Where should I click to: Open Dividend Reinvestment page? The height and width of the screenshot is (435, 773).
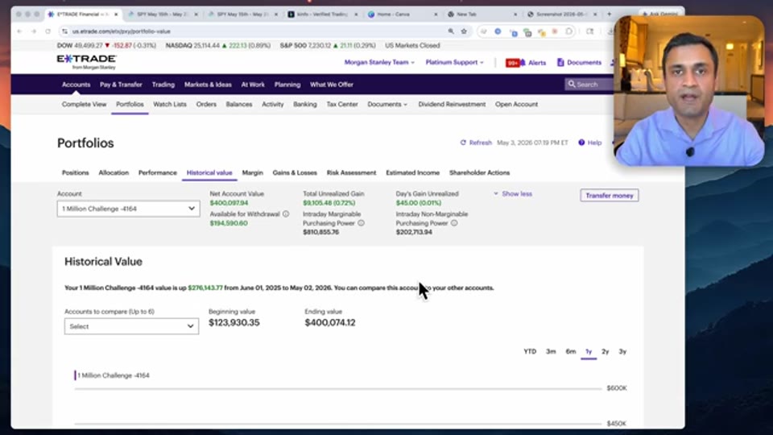[x=452, y=105]
